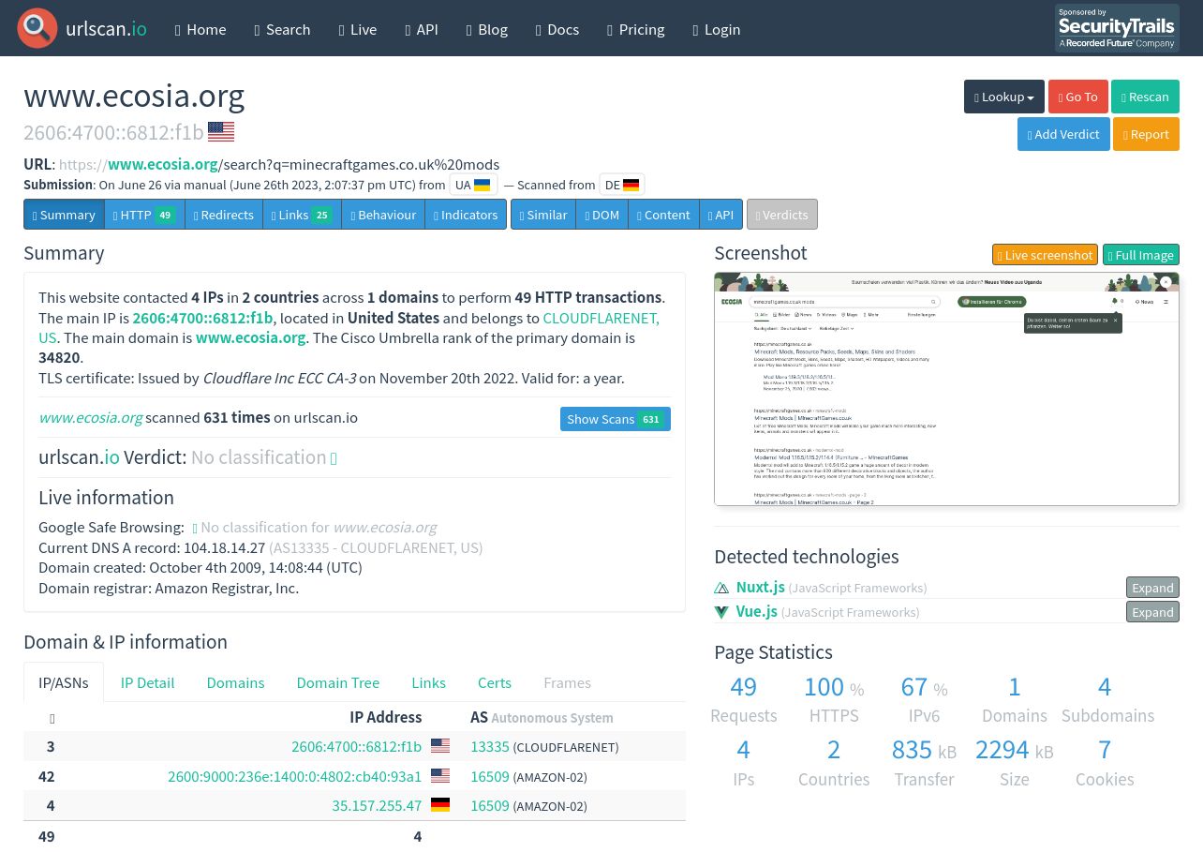Visit the Blog from the navigation bar

coord(487,29)
